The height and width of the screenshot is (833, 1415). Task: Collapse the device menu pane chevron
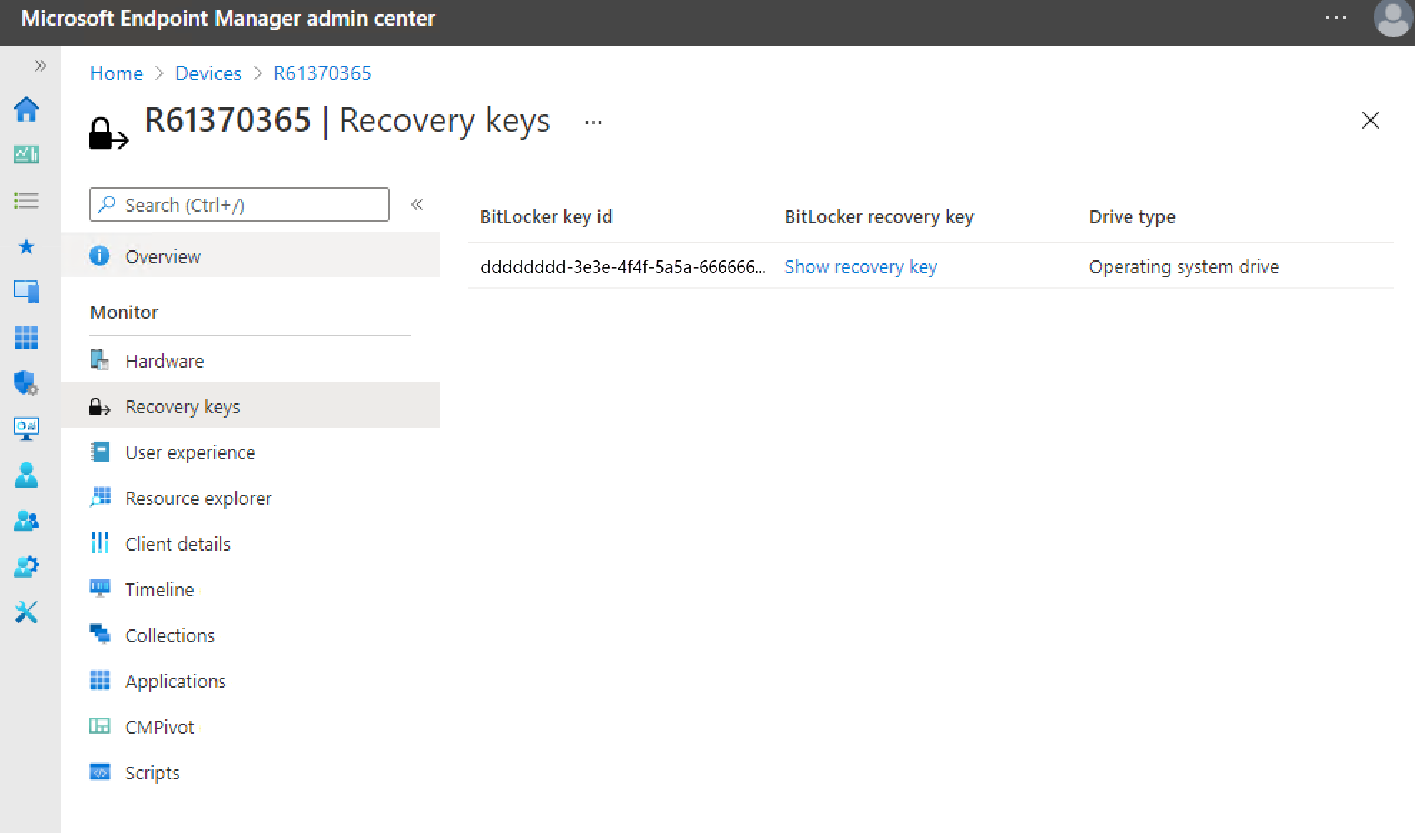(417, 205)
